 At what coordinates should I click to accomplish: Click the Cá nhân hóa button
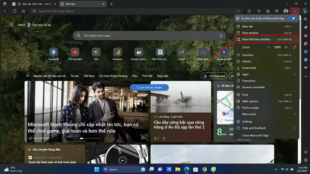214,76
